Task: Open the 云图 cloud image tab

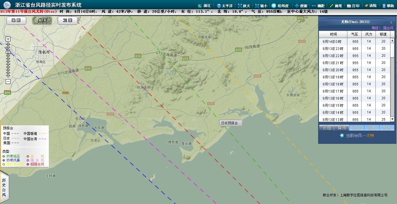Action: [x=327, y=128]
